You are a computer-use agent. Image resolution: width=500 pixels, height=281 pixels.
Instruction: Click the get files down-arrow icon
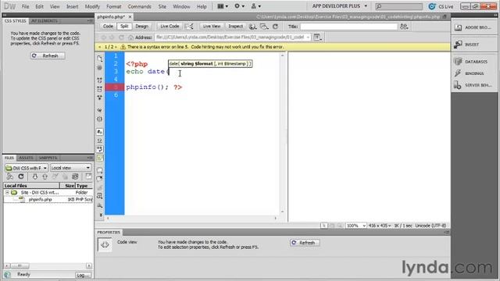coord(34,176)
